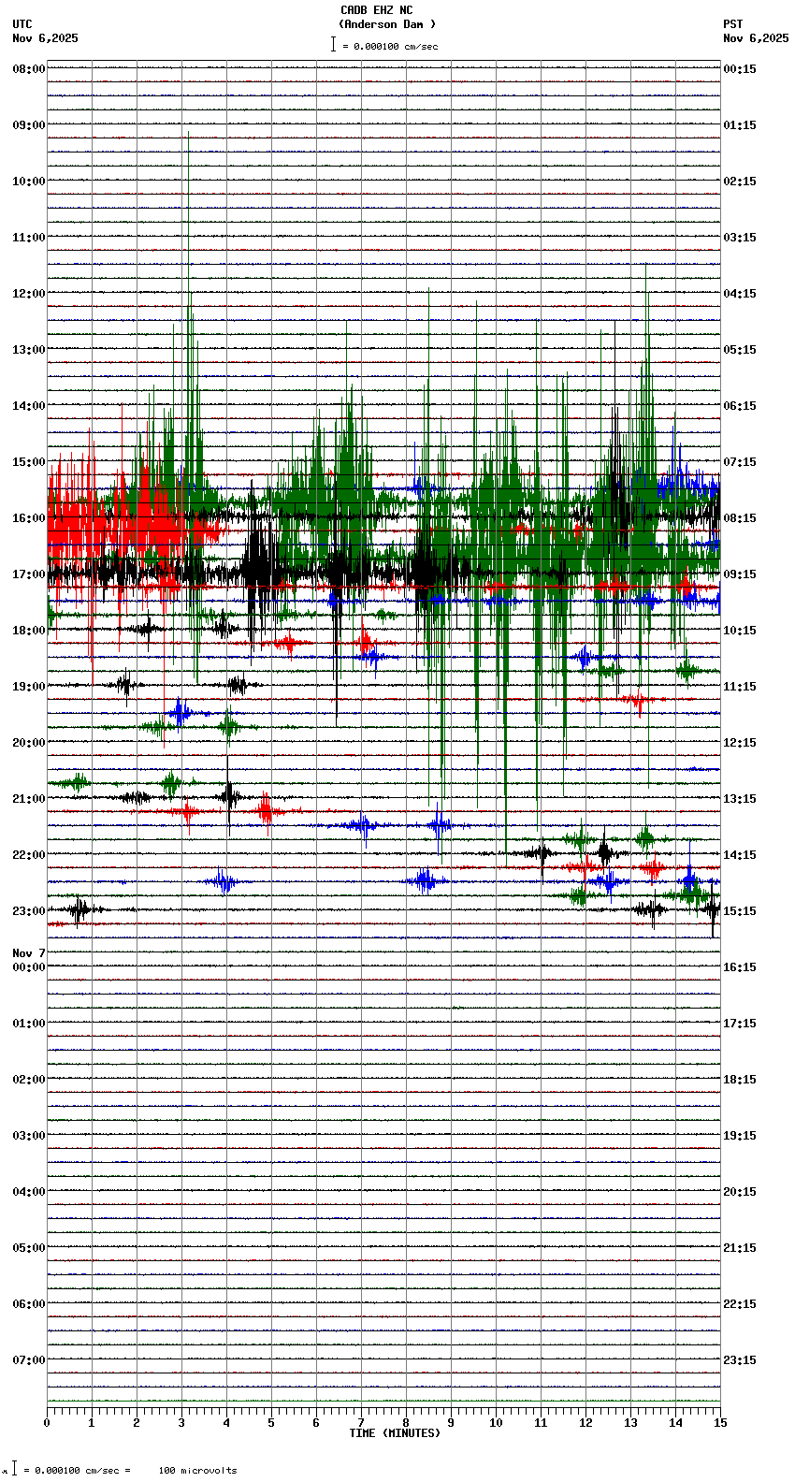Click the '11:15' PST time label
795x1482 pixels.
point(740,687)
